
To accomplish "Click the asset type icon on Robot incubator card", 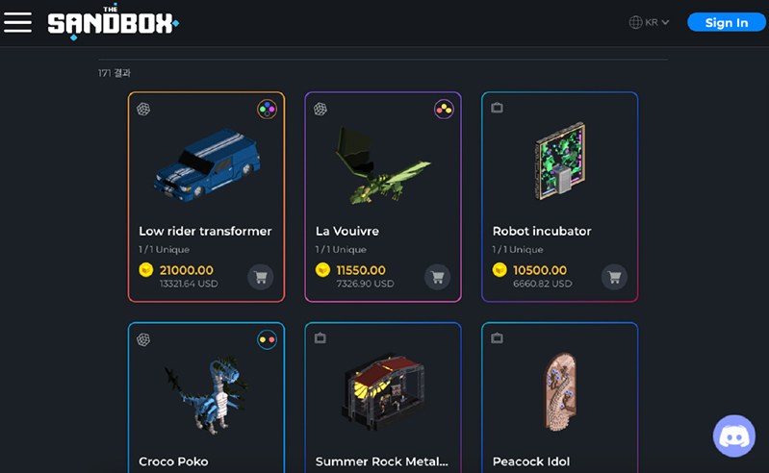I will pyautogui.click(x=497, y=108).
